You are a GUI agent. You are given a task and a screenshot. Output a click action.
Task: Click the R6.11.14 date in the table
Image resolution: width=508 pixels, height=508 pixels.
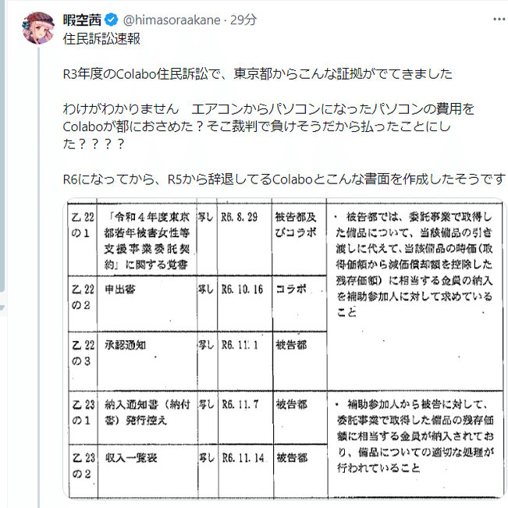243,457
